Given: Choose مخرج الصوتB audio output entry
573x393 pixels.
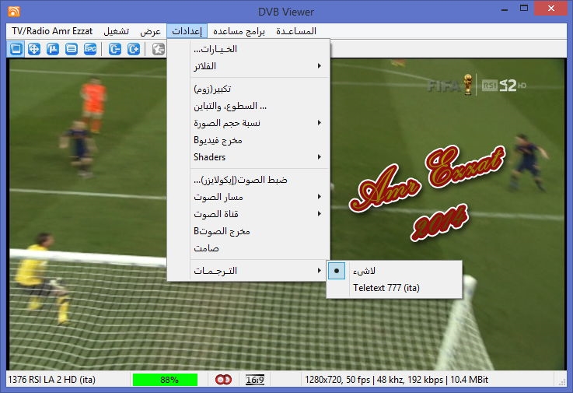Looking at the screenshot, I should (249, 231).
